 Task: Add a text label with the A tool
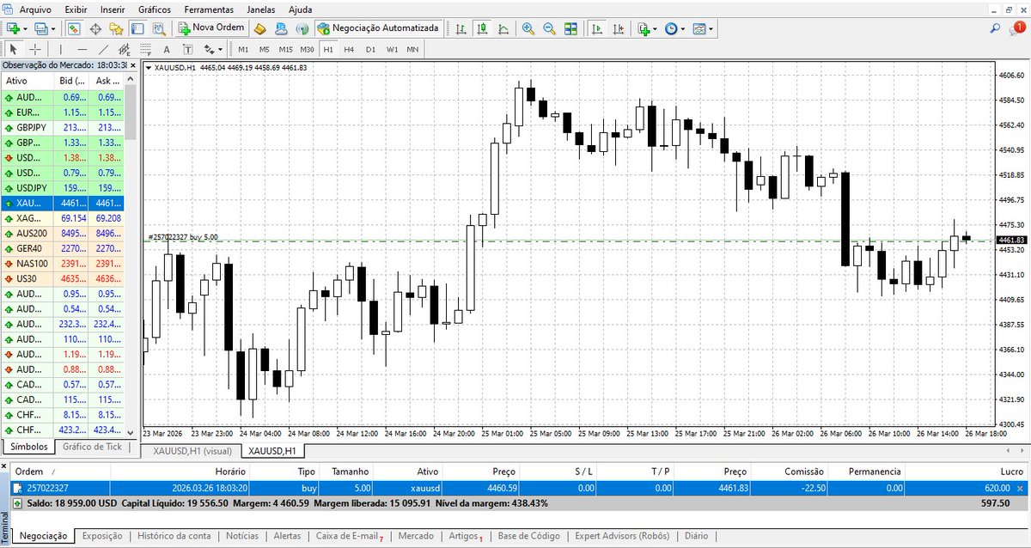click(167, 49)
